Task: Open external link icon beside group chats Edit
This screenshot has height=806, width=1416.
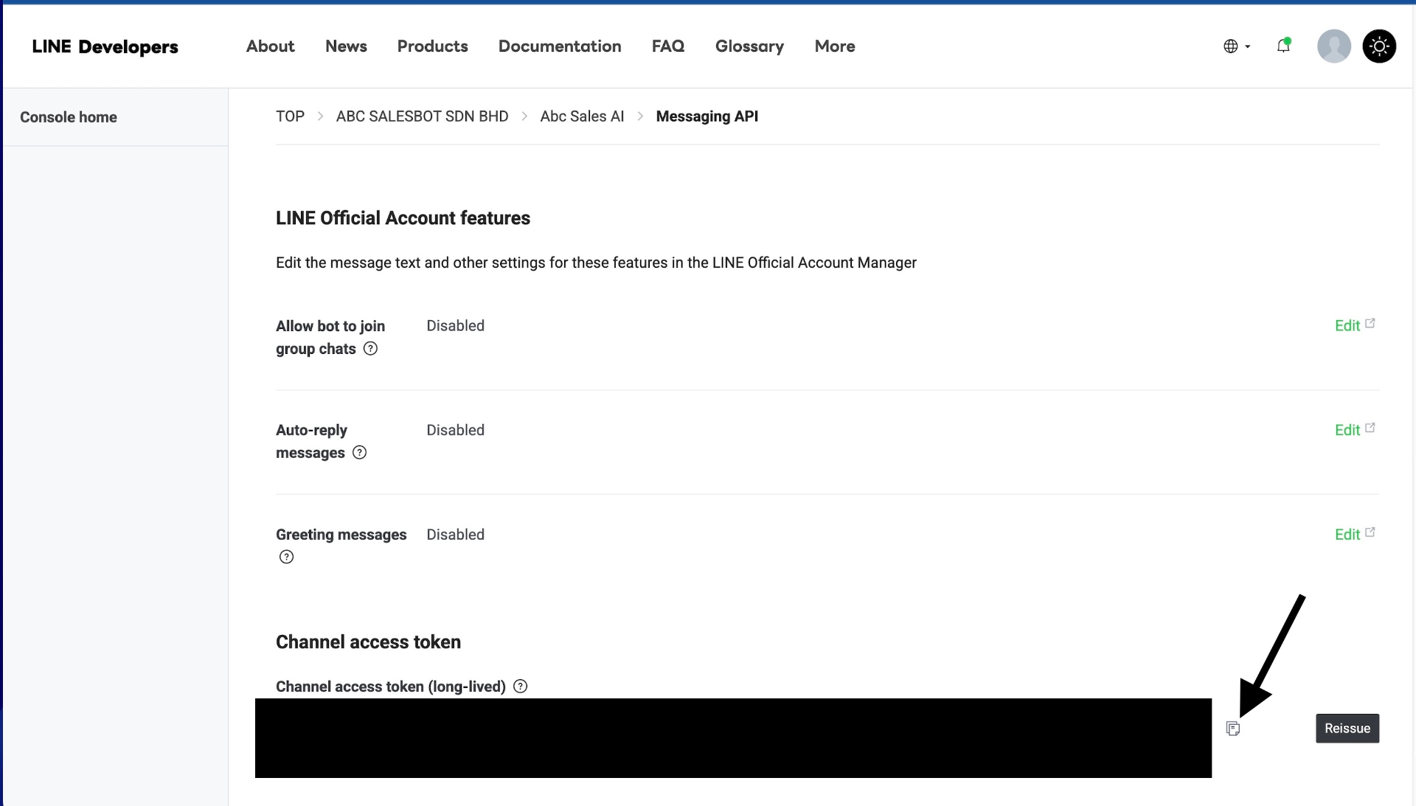Action: point(1370,324)
